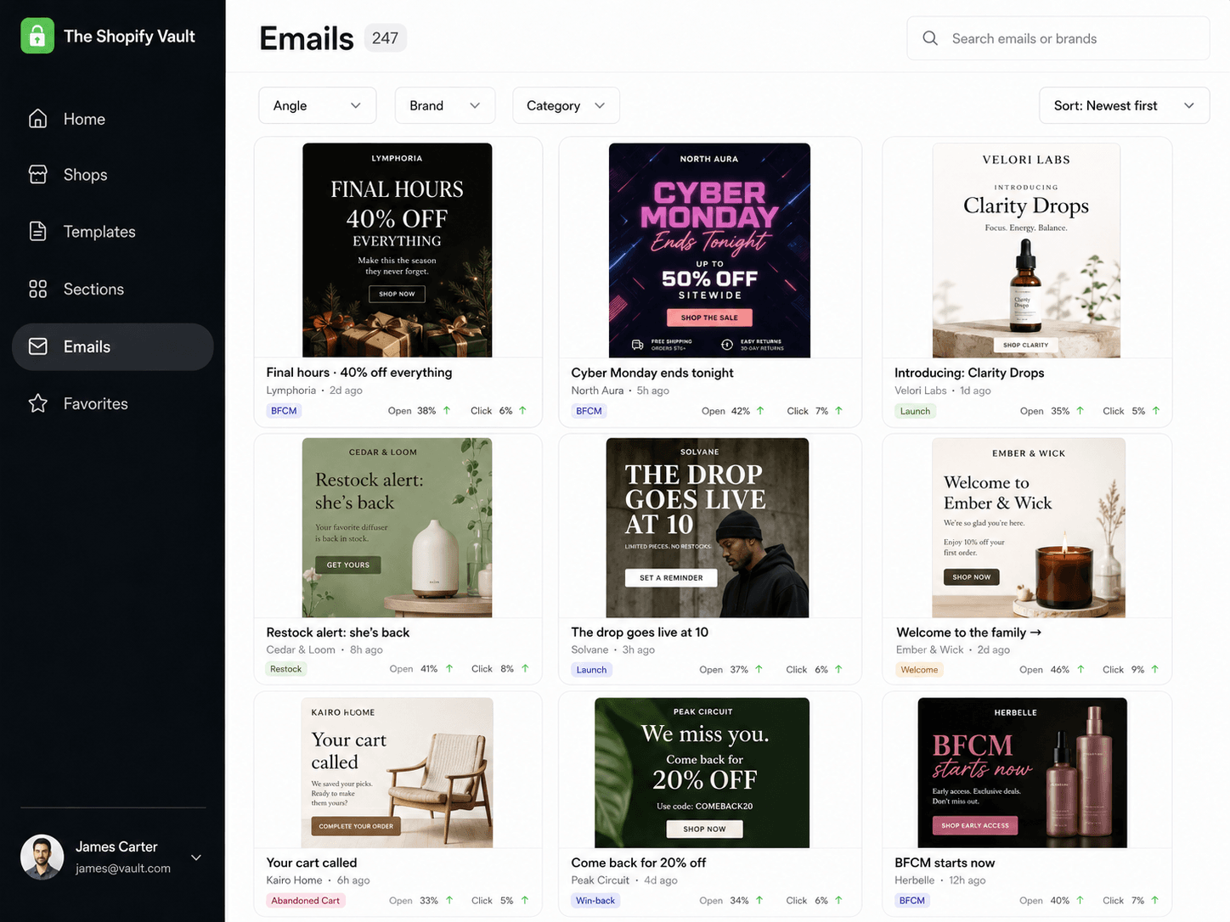Click the Emails envelope icon
1230x922 pixels.
pos(37,346)
